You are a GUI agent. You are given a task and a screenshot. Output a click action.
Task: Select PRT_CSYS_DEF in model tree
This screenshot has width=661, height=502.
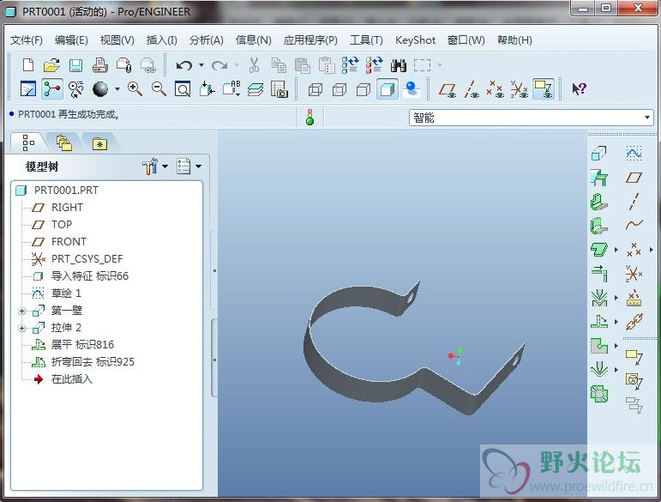pyautogui.click(x=87, y=258)
